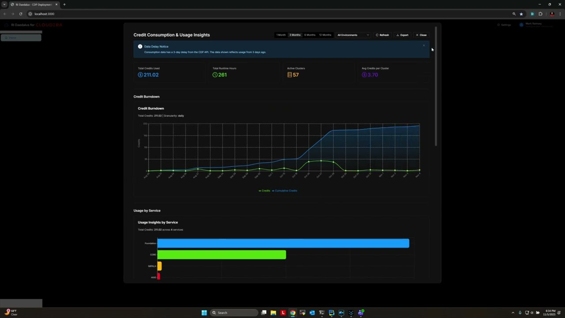The height and width of the screenshot is (318, 565).
Task: Click the taskbar Search box
Action: [234, 313]
